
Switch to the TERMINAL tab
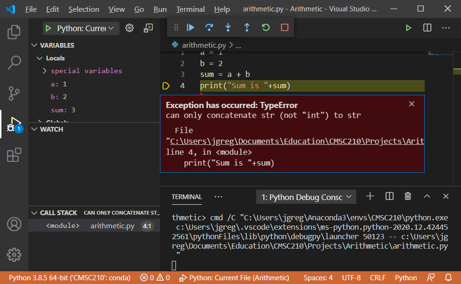[x=187, y=197]
